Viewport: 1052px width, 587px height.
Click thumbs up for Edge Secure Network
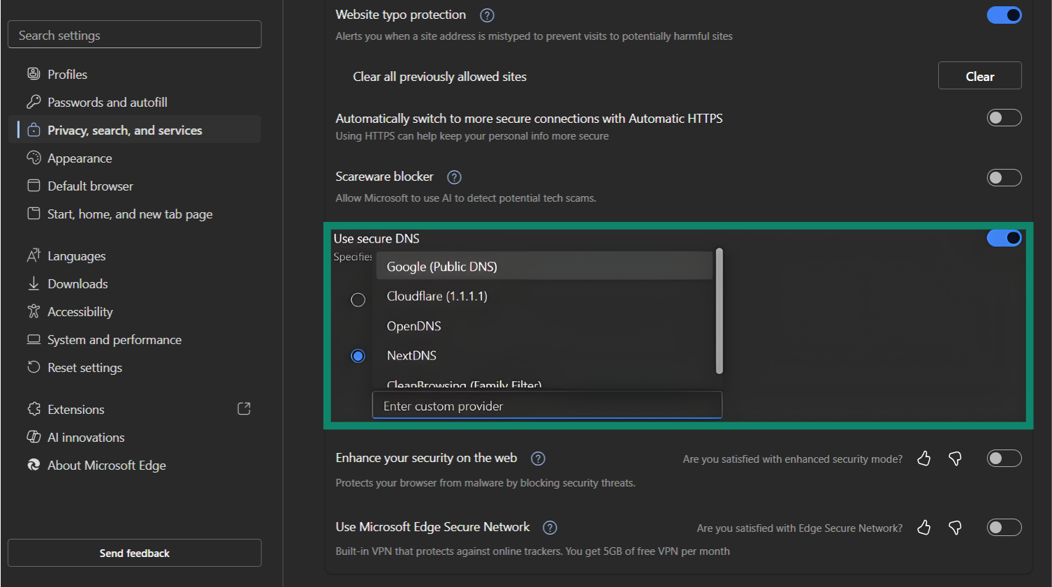tap(923, 528)
